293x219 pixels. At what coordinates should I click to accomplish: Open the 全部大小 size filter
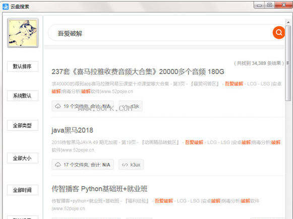(x=23, y=158)
